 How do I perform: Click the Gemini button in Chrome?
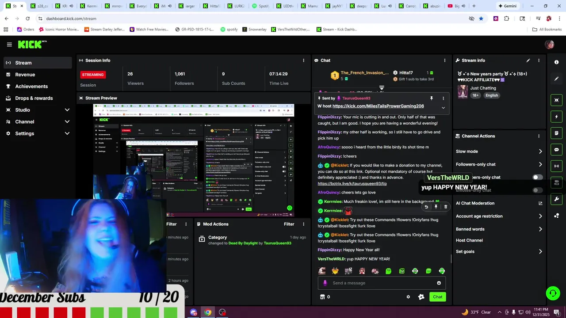pyautogui.click(x=507, y=6)
